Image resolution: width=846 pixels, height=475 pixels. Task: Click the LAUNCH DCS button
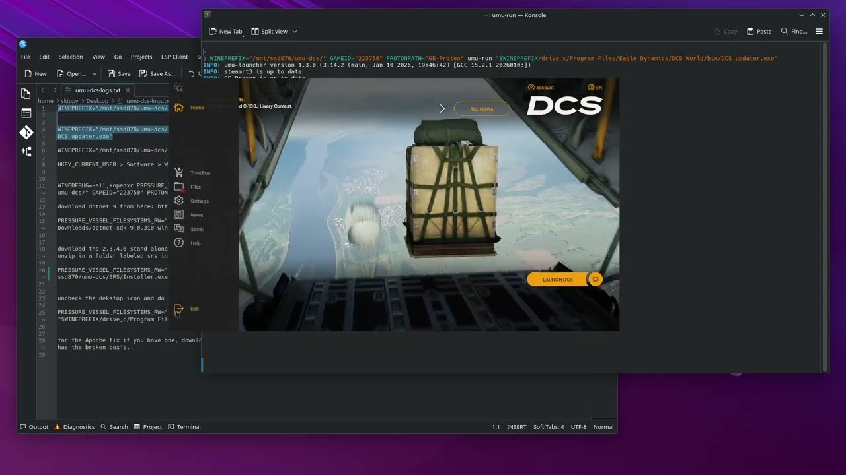click(557, 280)
